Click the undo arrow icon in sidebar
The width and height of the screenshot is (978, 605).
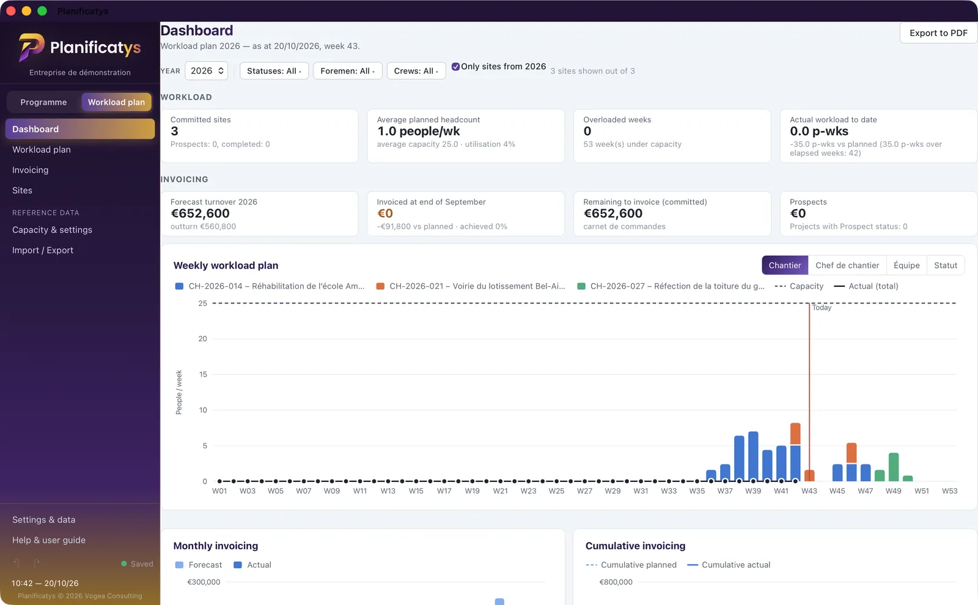(17, 563)
